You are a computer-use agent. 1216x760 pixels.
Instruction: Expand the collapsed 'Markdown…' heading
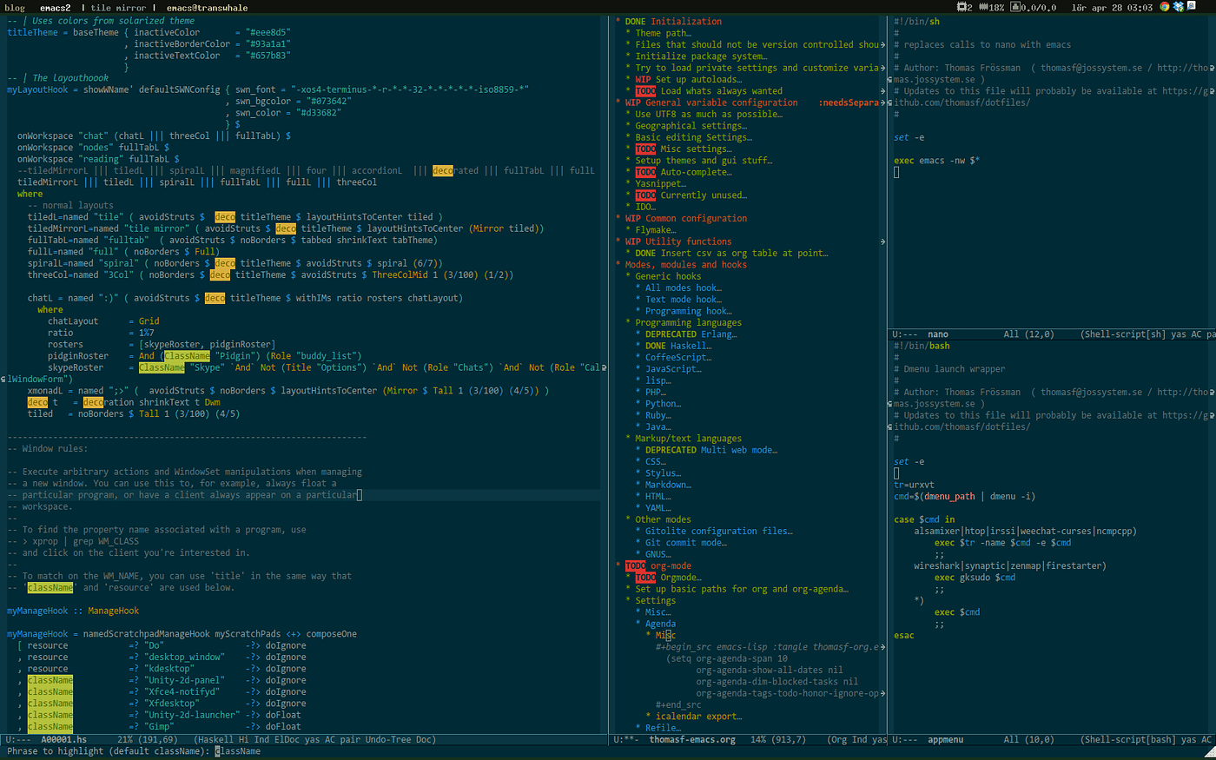tap(664, 484)
